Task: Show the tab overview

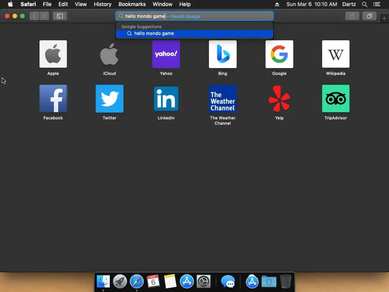Action: pos(369,16)
